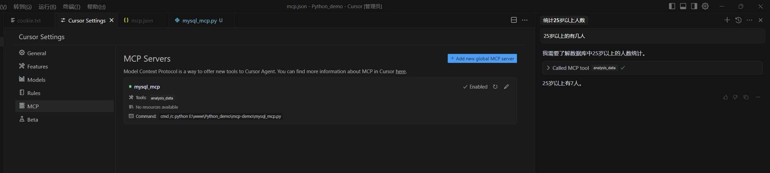Click No resources available text
This screenshot has width=770, height=173.
157,107
